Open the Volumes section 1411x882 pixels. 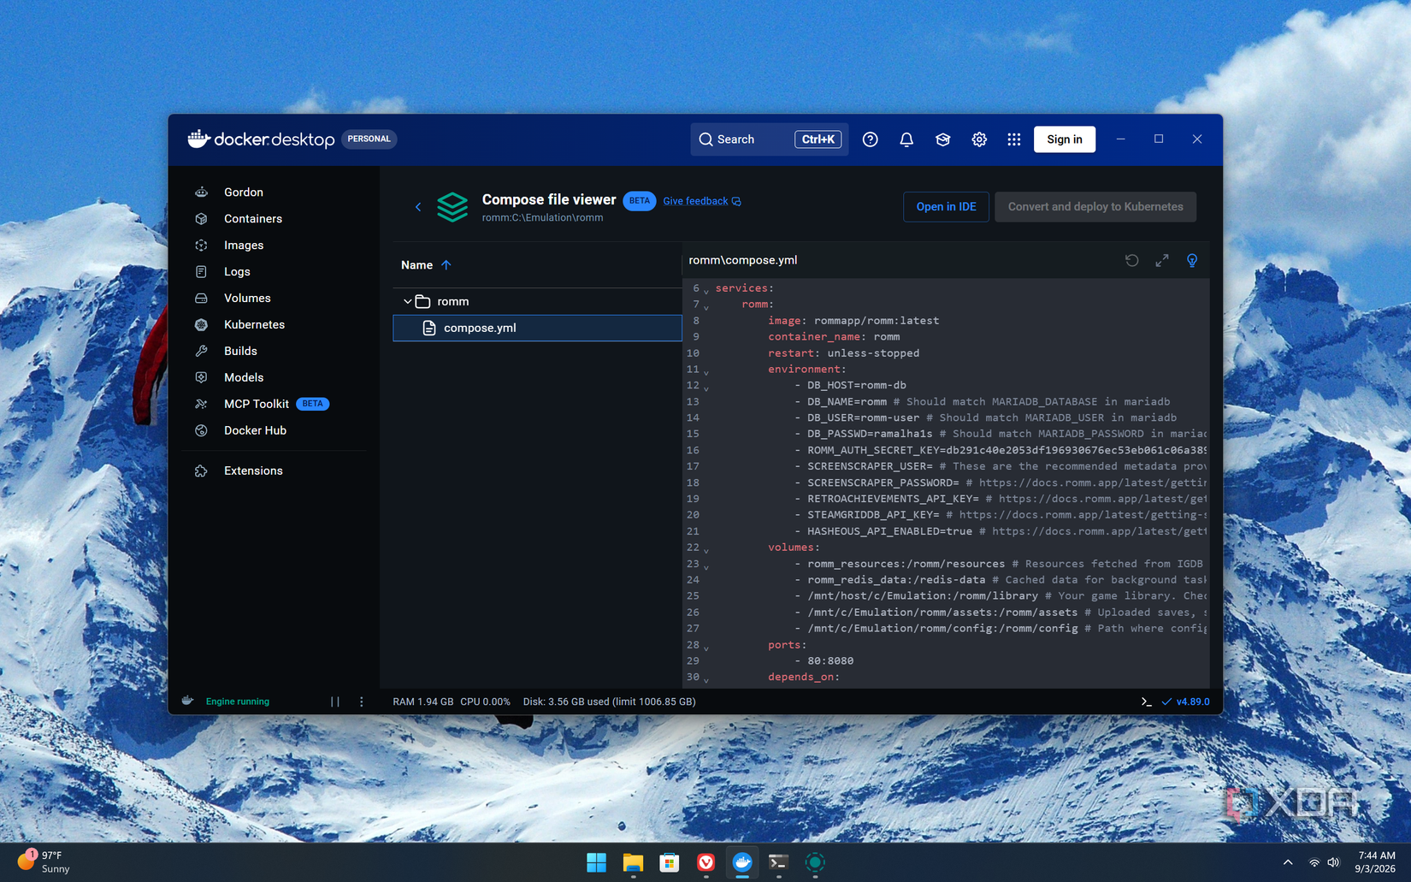pyautogui.click(x=247, y=299)
